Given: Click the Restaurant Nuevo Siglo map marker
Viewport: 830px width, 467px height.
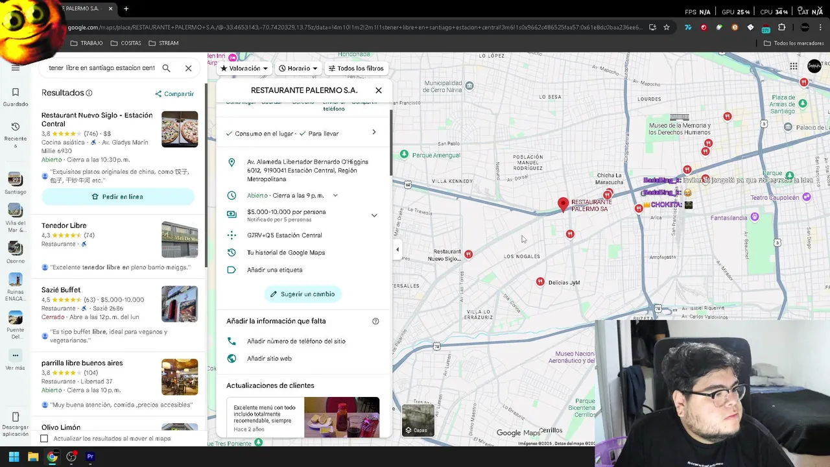Looking at the screenshot, I should [468, 254].
